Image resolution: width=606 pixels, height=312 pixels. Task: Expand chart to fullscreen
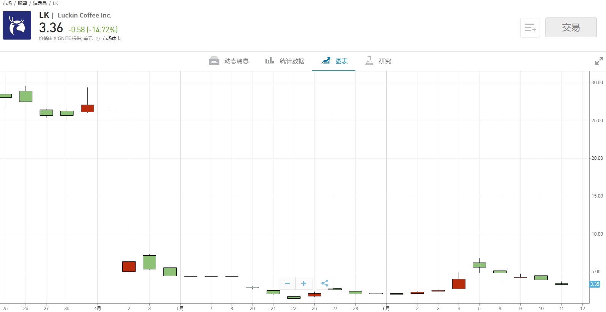tap(599, 61)
